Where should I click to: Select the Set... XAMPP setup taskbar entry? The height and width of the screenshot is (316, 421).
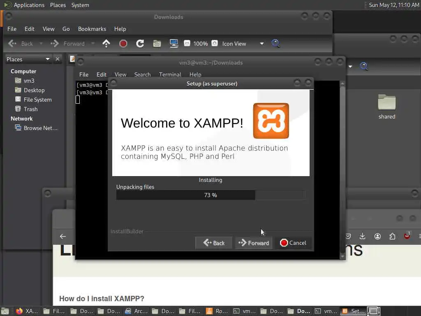point(353,311)
